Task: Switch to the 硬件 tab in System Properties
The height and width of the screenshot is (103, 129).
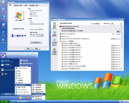Action: click(x=21, y=5)
